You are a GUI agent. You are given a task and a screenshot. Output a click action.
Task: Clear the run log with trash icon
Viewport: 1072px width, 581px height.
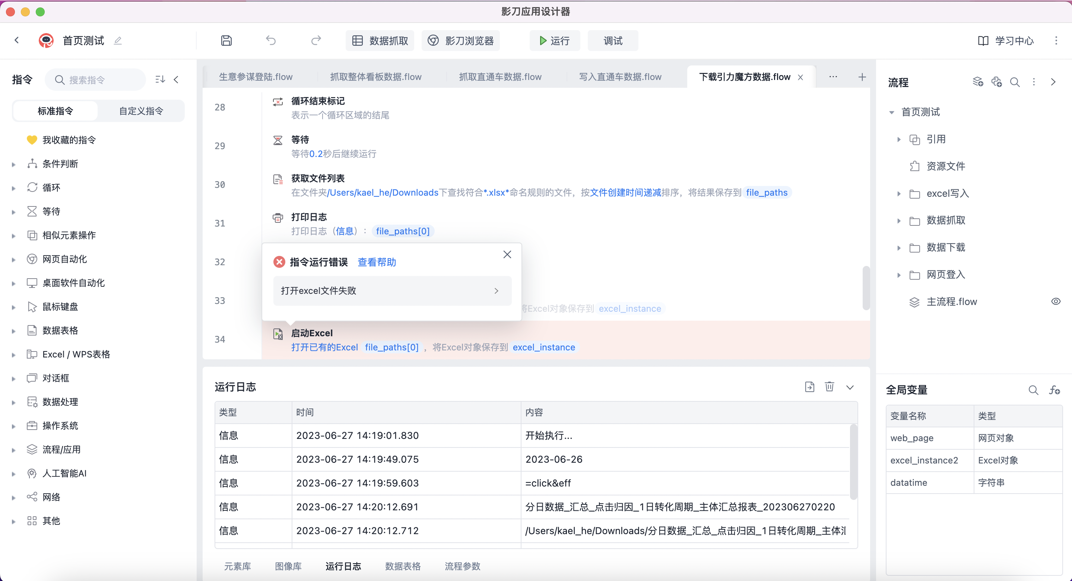tap(830, 386)
